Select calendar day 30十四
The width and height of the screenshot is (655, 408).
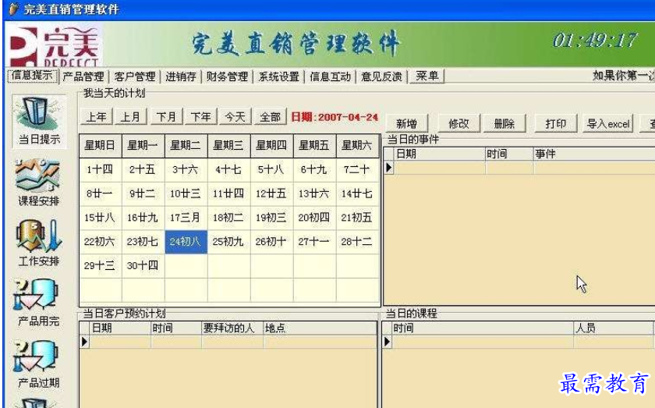[143, 265]
